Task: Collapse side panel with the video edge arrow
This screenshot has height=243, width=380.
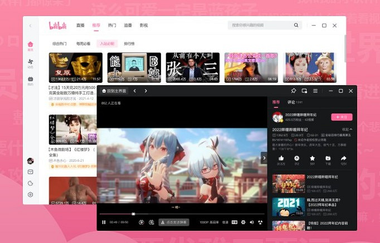Action: (264, 158)
